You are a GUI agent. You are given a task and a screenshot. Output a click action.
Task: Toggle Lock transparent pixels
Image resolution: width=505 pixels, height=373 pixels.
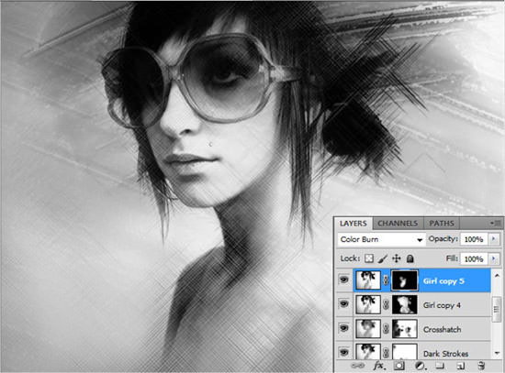pyautogui.click(x=369, y=258)
